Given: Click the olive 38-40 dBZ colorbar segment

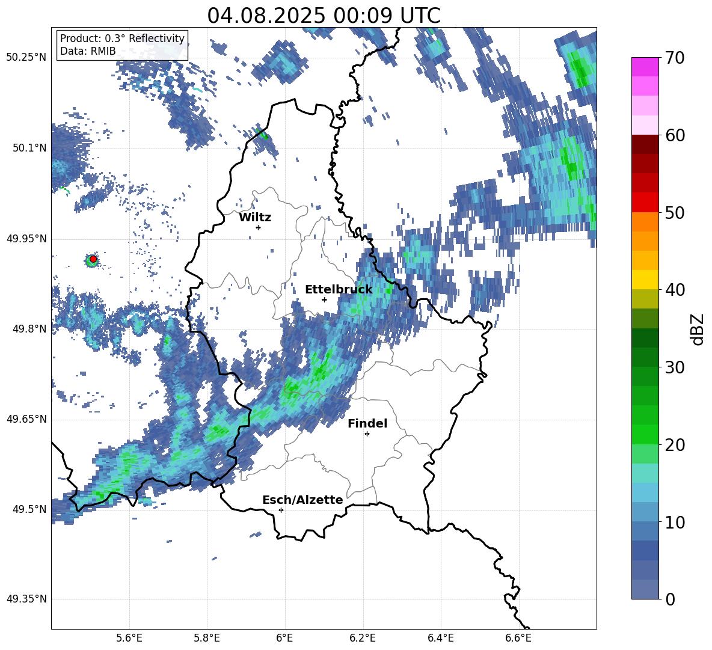Looking at the screenshot, I should pos(645,299).
